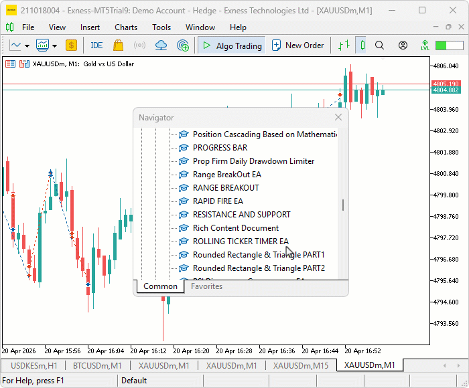469x388 pixels.
Task: Click the one-click trading panel icon on chart
Action: [x=24, y=64]
